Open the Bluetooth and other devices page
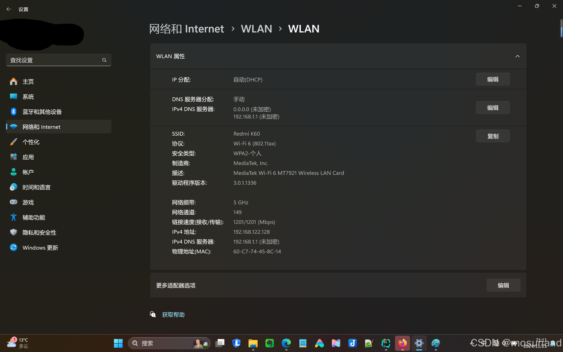 coord(42,112)
